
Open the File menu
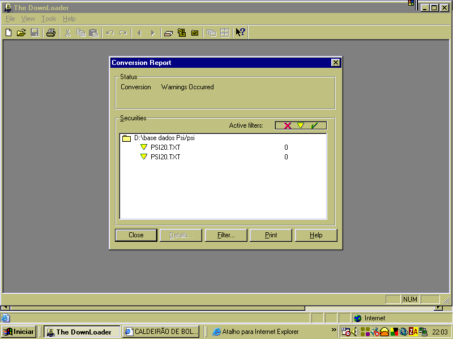point(10,19)
